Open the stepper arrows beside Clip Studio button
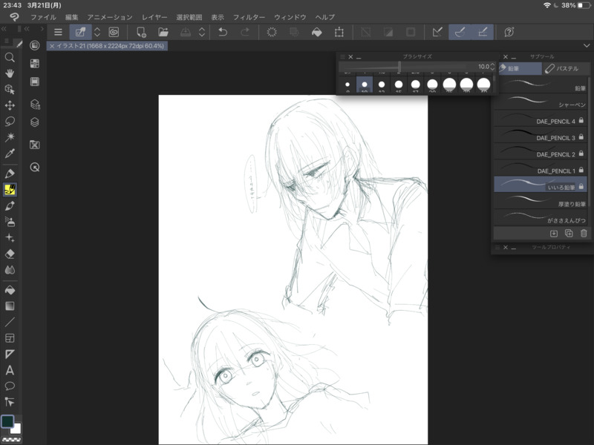 97,32
